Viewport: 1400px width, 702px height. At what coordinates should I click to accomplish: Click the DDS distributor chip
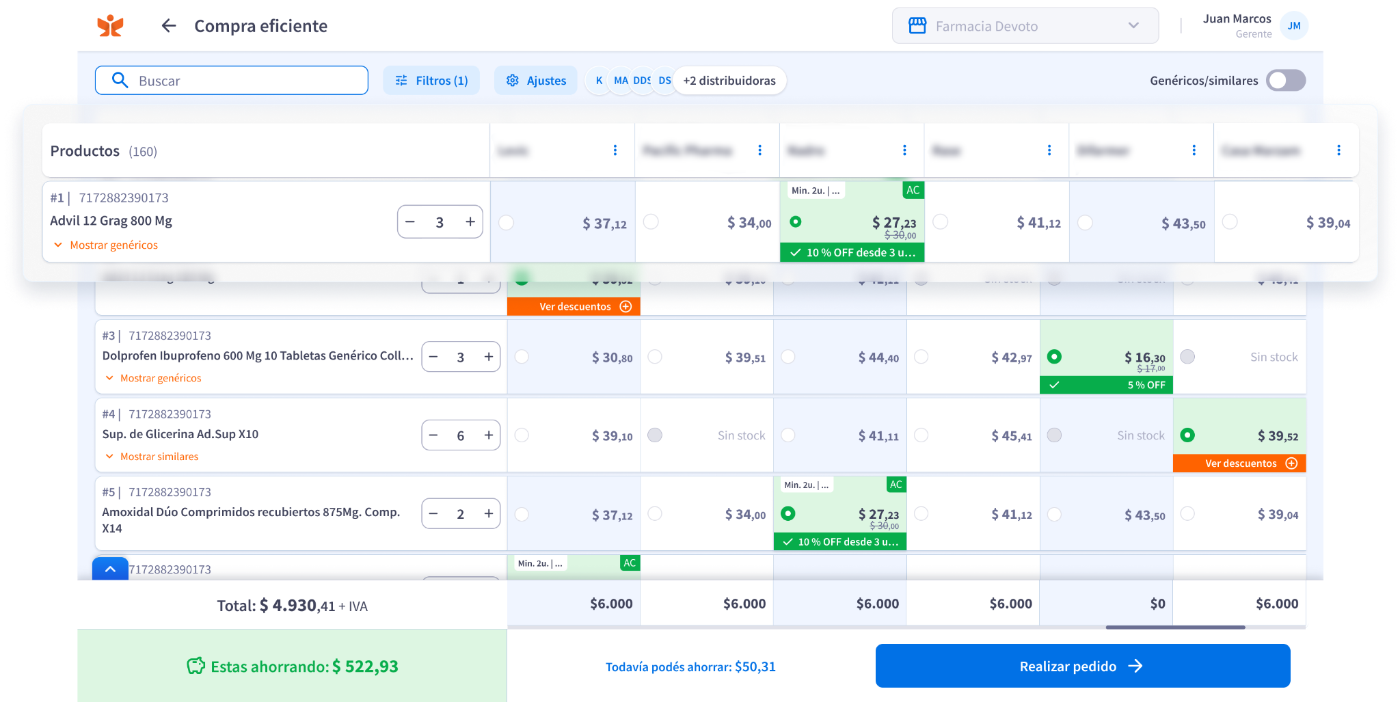pos(643,81)
